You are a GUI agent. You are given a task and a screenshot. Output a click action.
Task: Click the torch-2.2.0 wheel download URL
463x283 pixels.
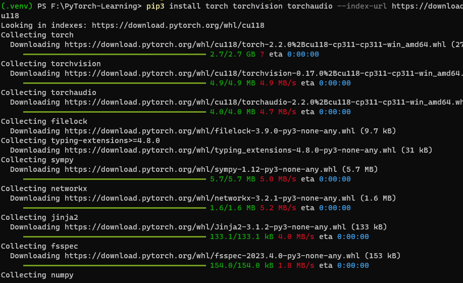click(255, 44)
